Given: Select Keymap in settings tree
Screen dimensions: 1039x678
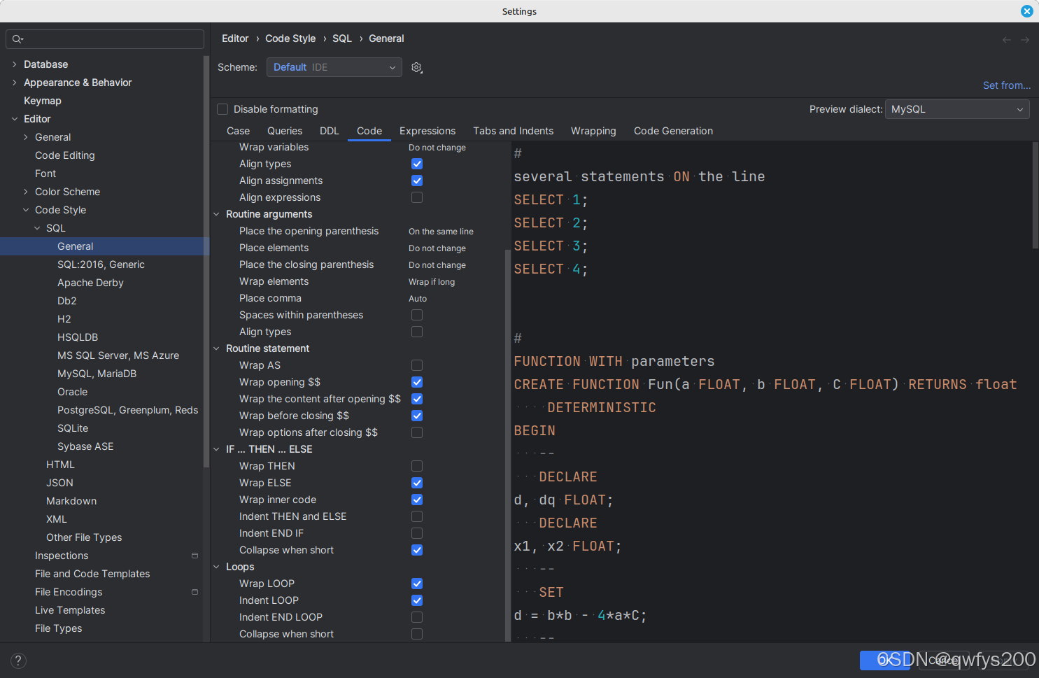Looking at the screenshot, I should (x=43, y=101).
